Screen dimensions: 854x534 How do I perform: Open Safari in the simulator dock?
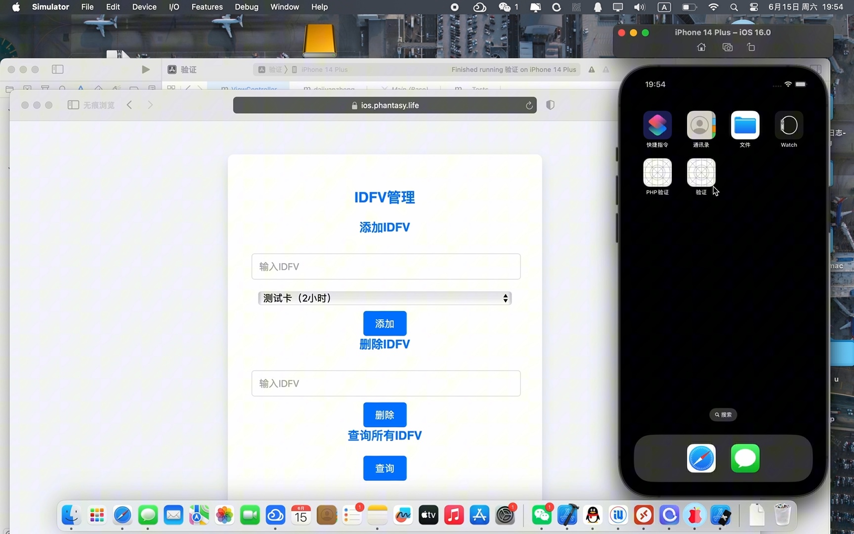click(x=701, y=458)
